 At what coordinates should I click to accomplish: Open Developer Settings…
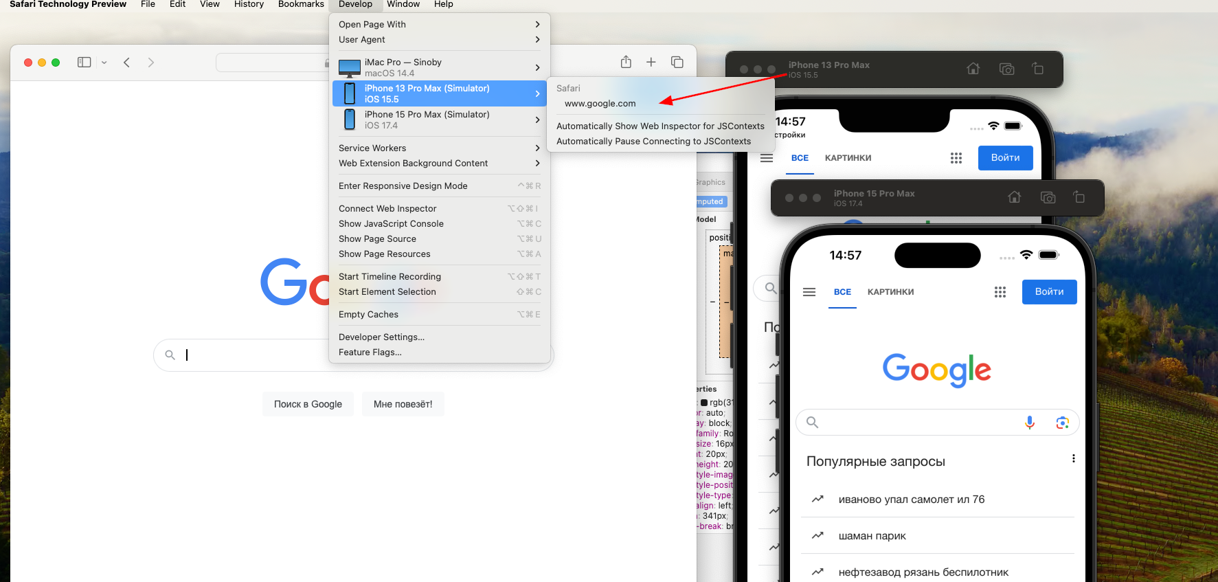click(x=440, y=337)
